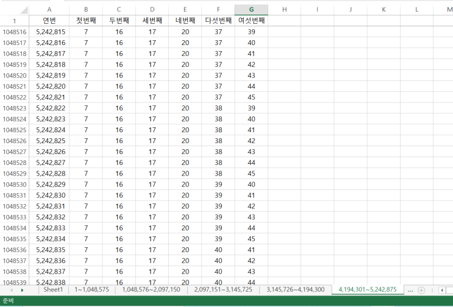Select column J header
This screenshot has height=307, width=453.
tap(351, 10)
